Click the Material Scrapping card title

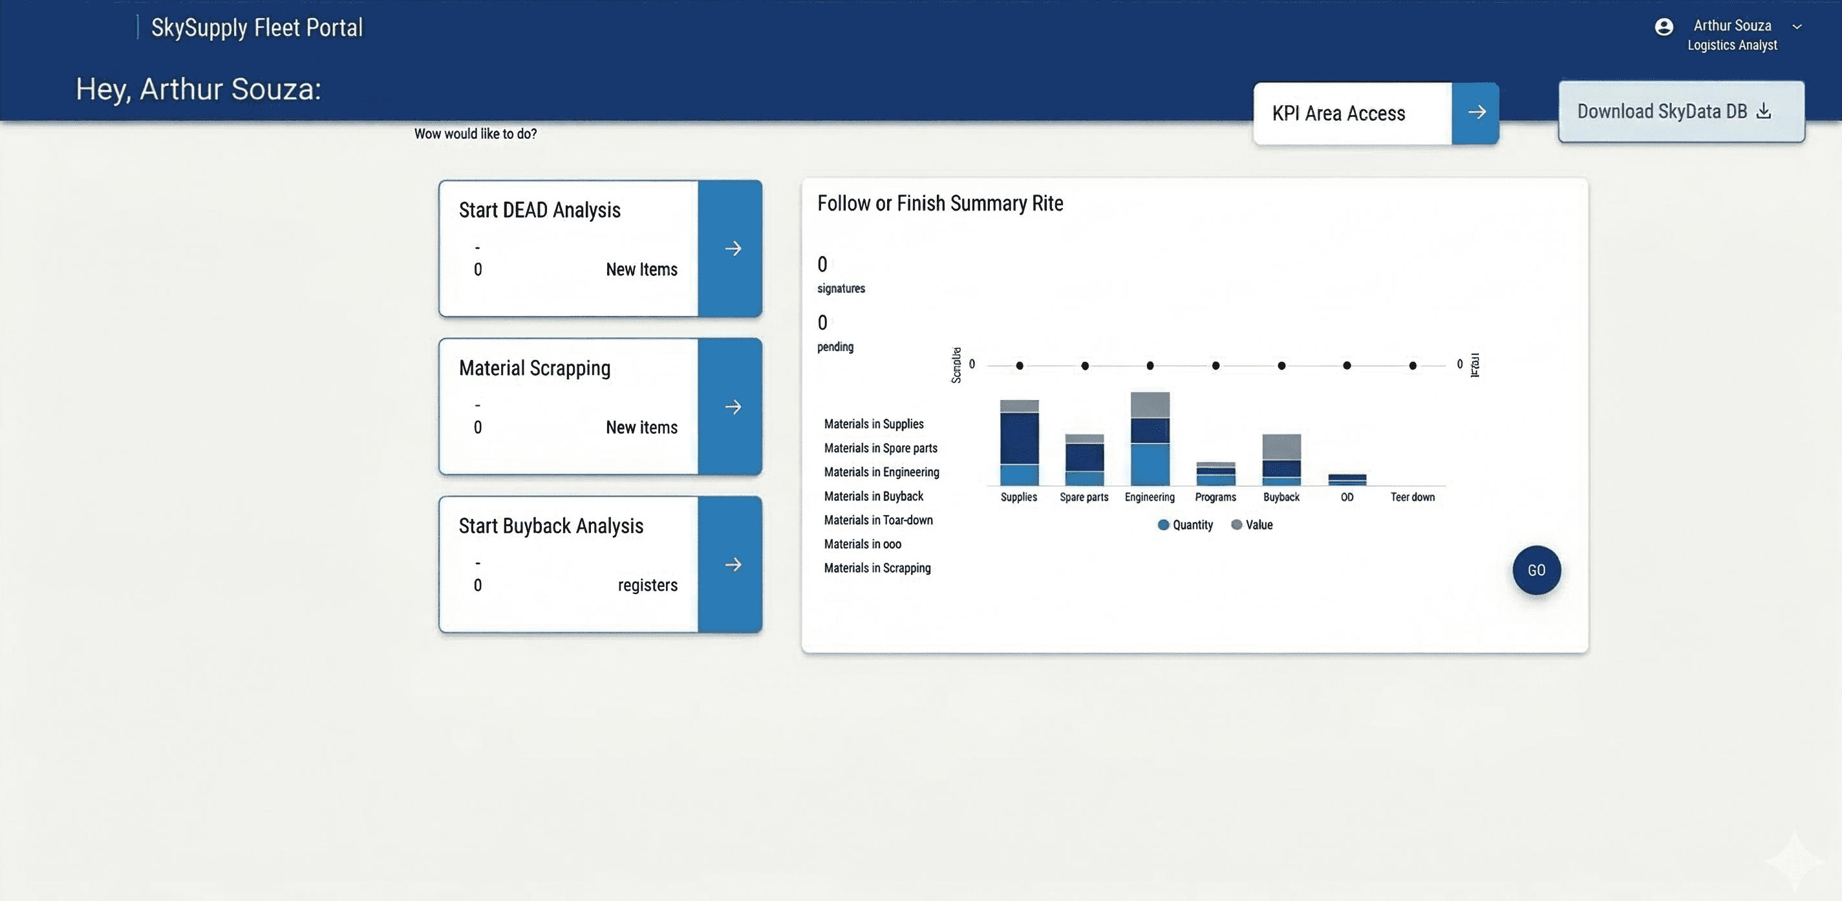pyautogui.click(x=534, y=368)
